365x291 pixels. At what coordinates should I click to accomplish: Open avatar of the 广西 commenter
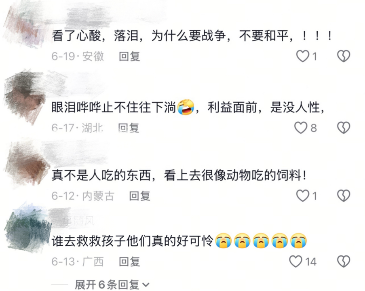tap(28, 227)
